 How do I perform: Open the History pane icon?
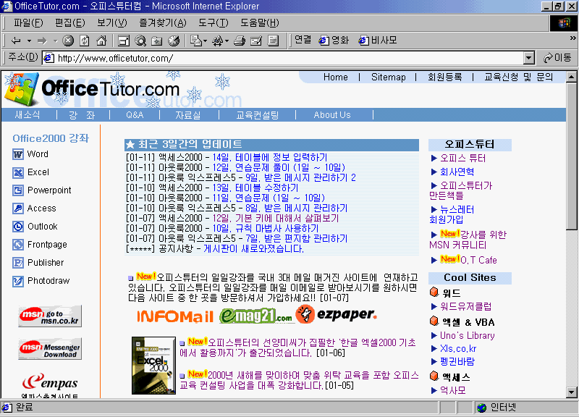coord(174,41)
